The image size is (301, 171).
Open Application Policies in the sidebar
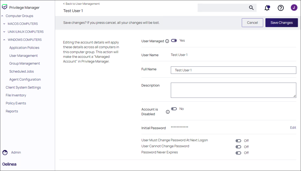(x=24, y=48)
